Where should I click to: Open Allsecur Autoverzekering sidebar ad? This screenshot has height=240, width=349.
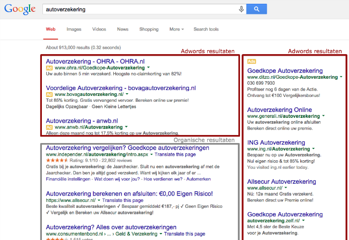(x=281, y=182)
